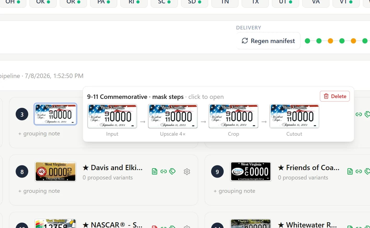Add a grouping note under Friends of Coal
The image size is (370, 228).
pos(234,191)
